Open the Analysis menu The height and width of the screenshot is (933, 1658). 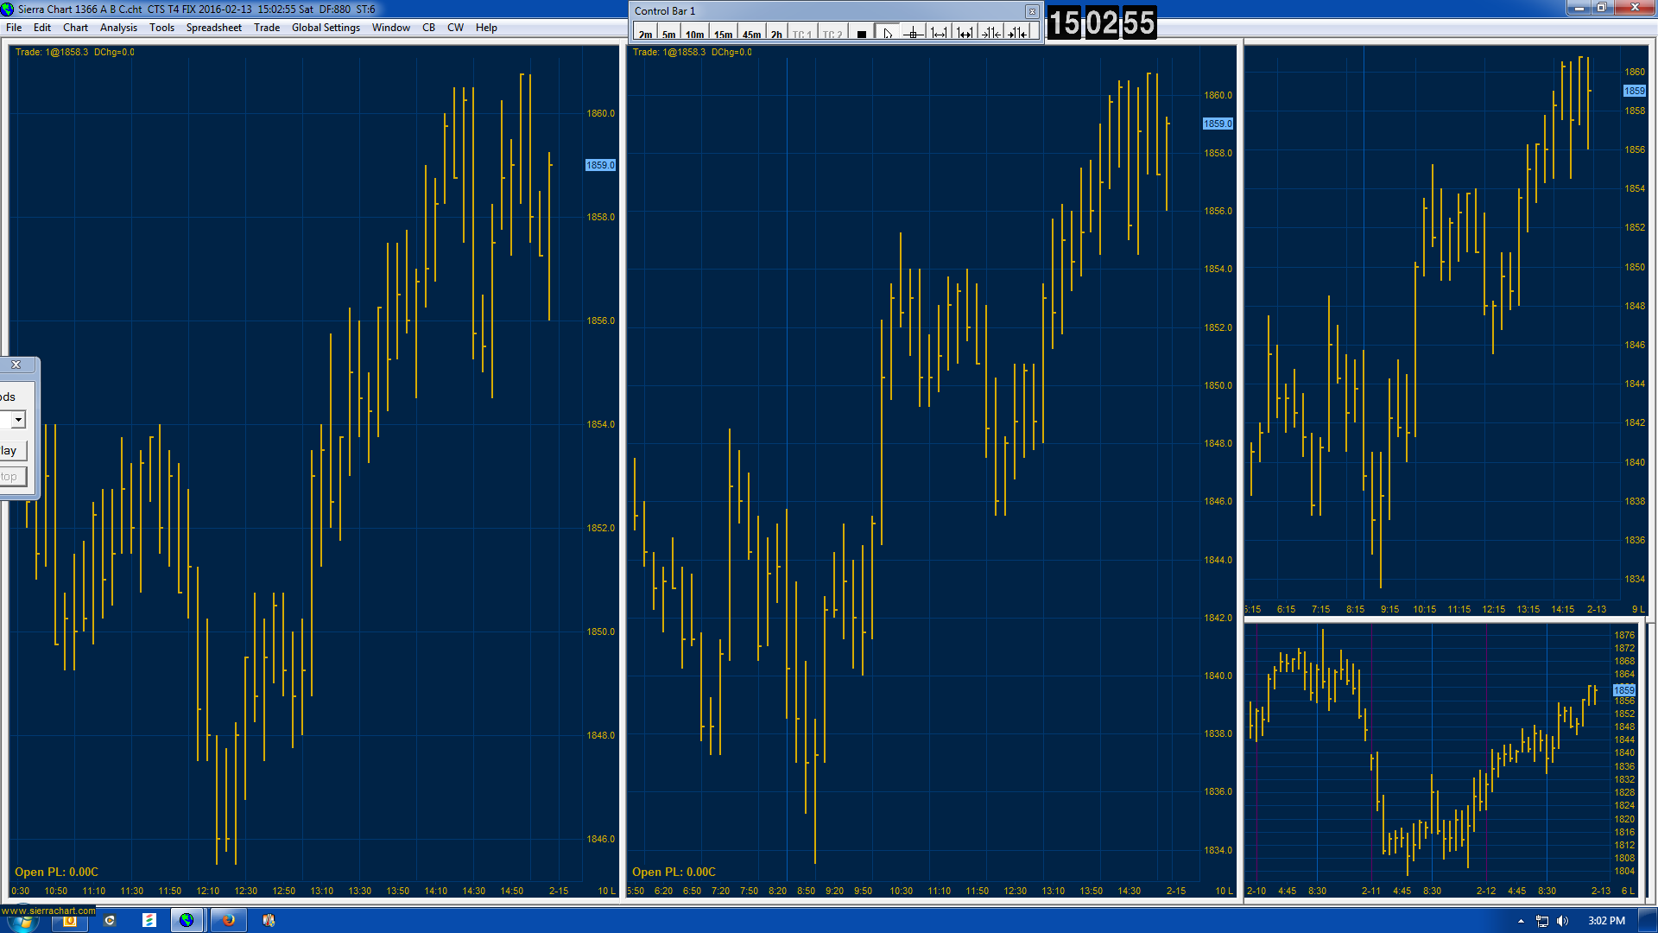pos(118,28)
